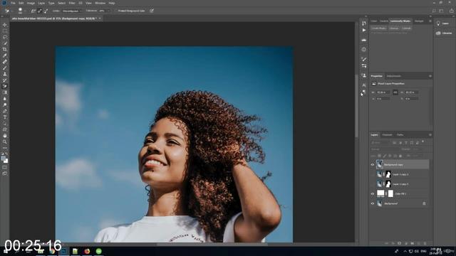456x256 pixels.
Task: Click the create new layer icon
Action: 419,243
